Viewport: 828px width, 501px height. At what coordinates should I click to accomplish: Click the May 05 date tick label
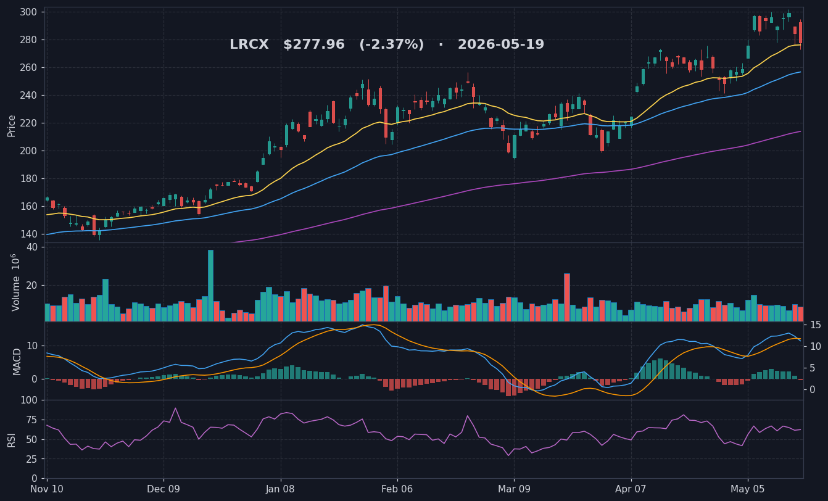[x=748, y=490]
